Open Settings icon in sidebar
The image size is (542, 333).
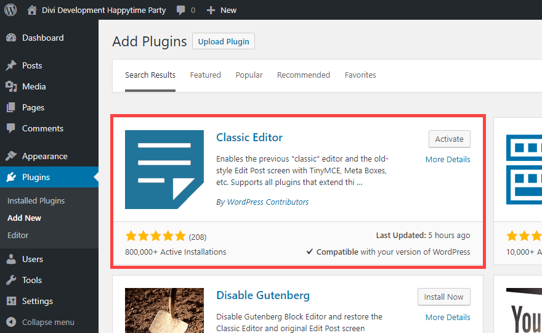pos(11,301)
